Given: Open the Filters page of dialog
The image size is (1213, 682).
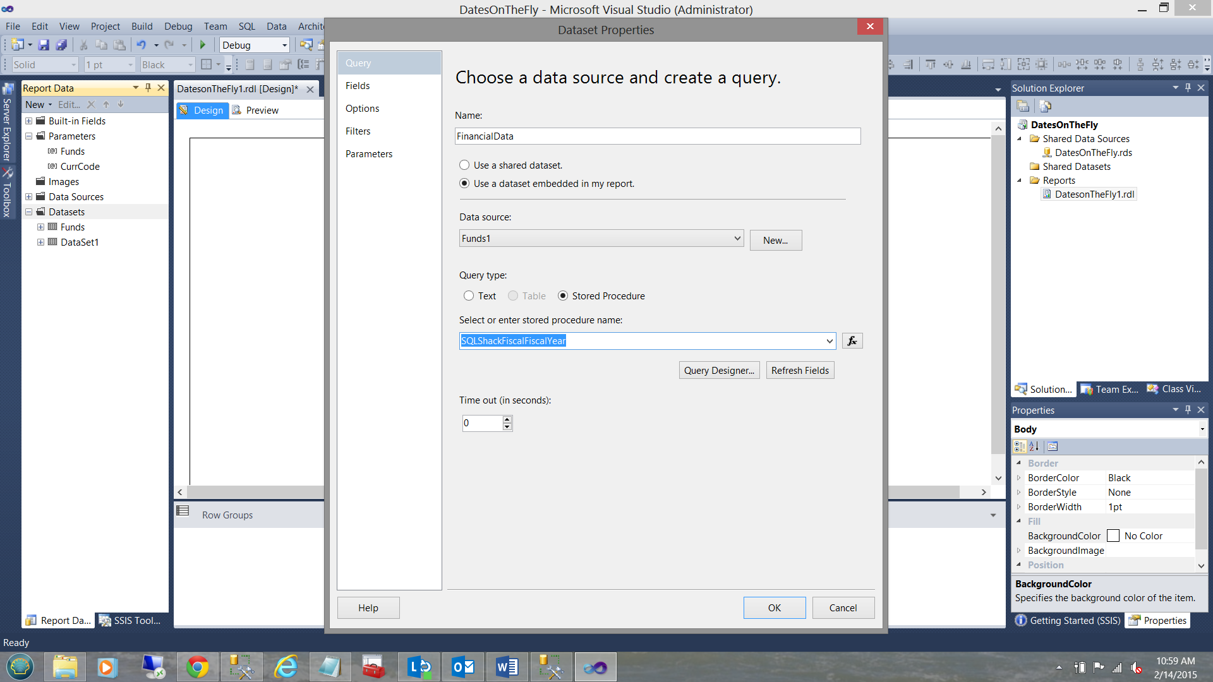Looking at the screenshot, I should 358,131.
